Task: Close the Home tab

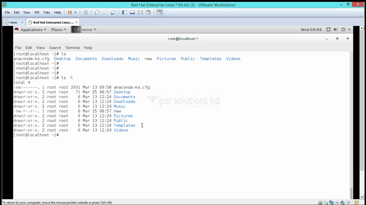Action: [22, 22]
